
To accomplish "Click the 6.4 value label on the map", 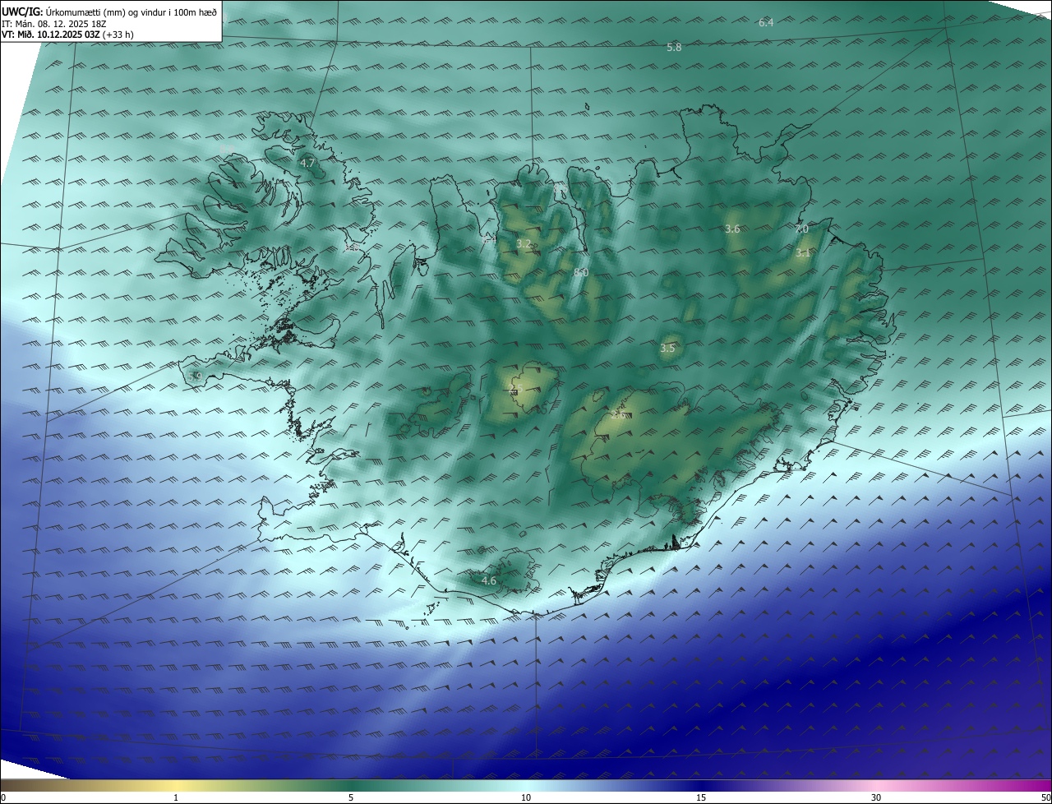I will click(x=766, y=22).
